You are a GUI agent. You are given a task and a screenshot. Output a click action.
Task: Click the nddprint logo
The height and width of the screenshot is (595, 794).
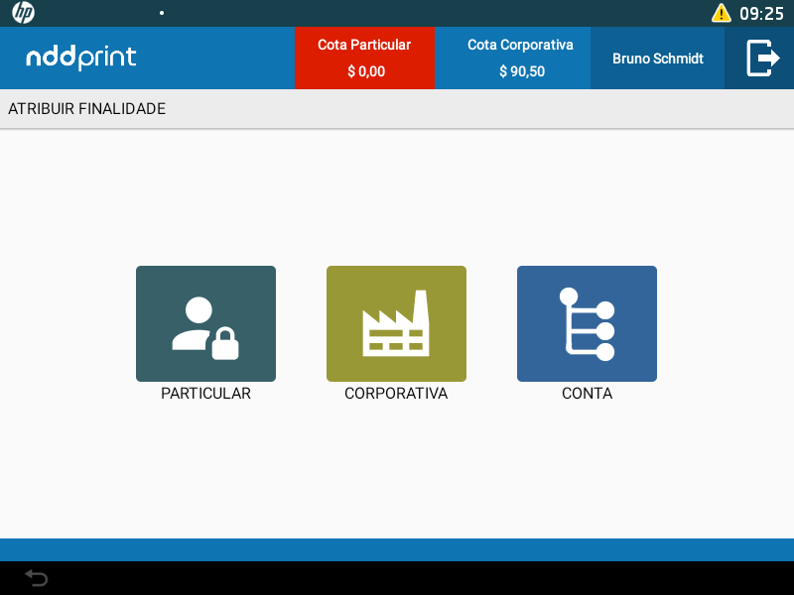coord(81,58)
